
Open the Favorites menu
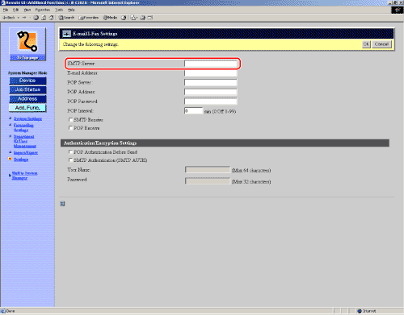pos(43,10)
